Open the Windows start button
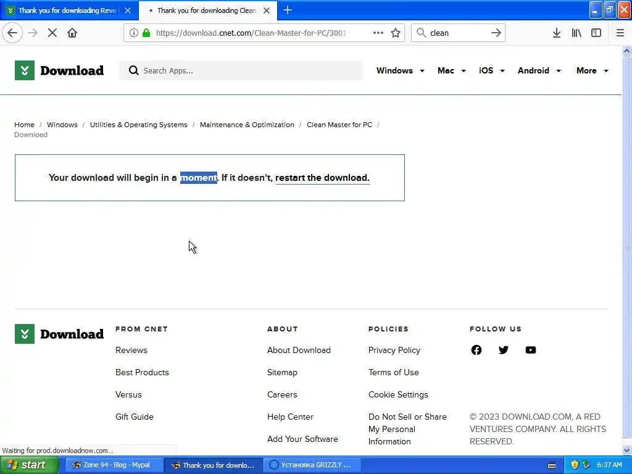This screenshot has height=474, width=632. (29, 465)
